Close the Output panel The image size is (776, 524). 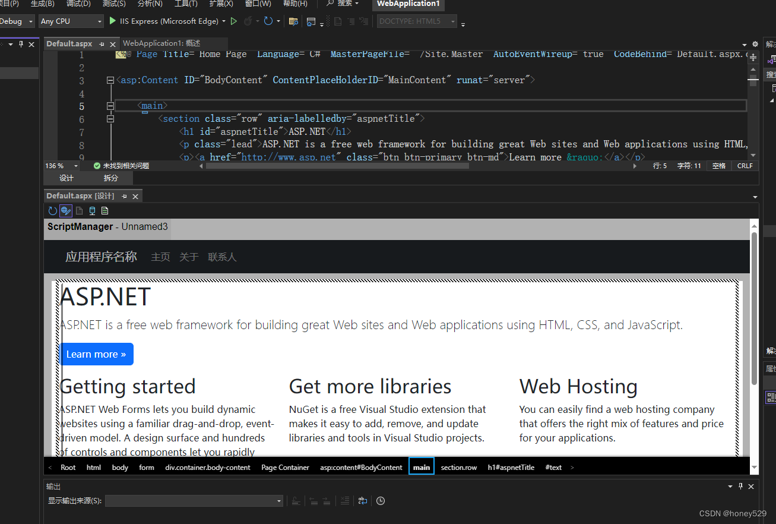pos(751,486)
